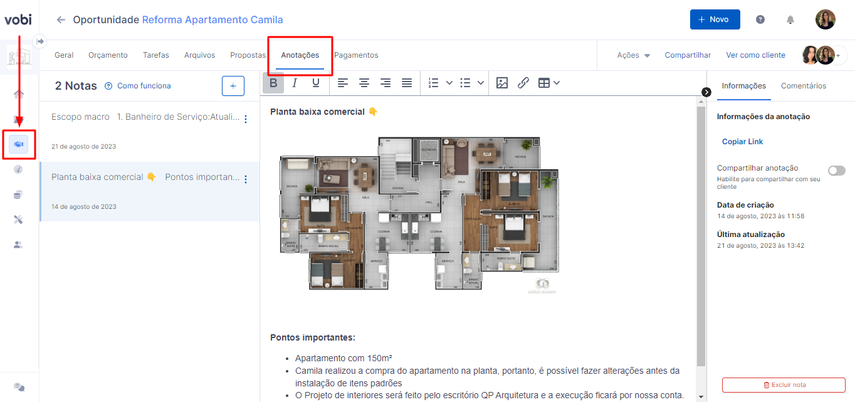Switch to the Comentários tab
This screenshot has width=855, height=402.
(804, 86)
